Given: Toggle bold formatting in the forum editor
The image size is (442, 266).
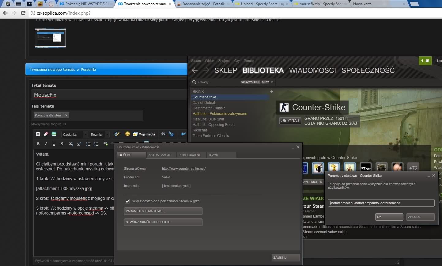Looking at the screenshot, I should point(38,144).
